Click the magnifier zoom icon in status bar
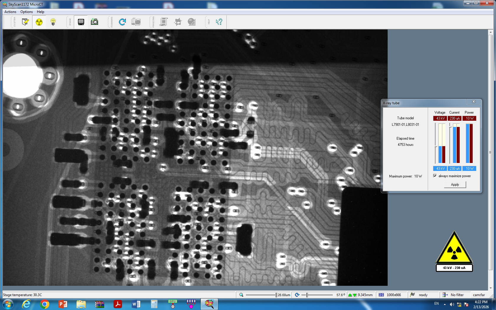This screenshot has width=496, height=310. [x=241, y=295]
